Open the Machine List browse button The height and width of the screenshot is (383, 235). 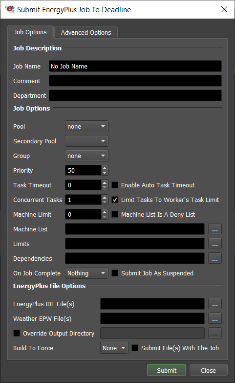click(x=215, y=229)
